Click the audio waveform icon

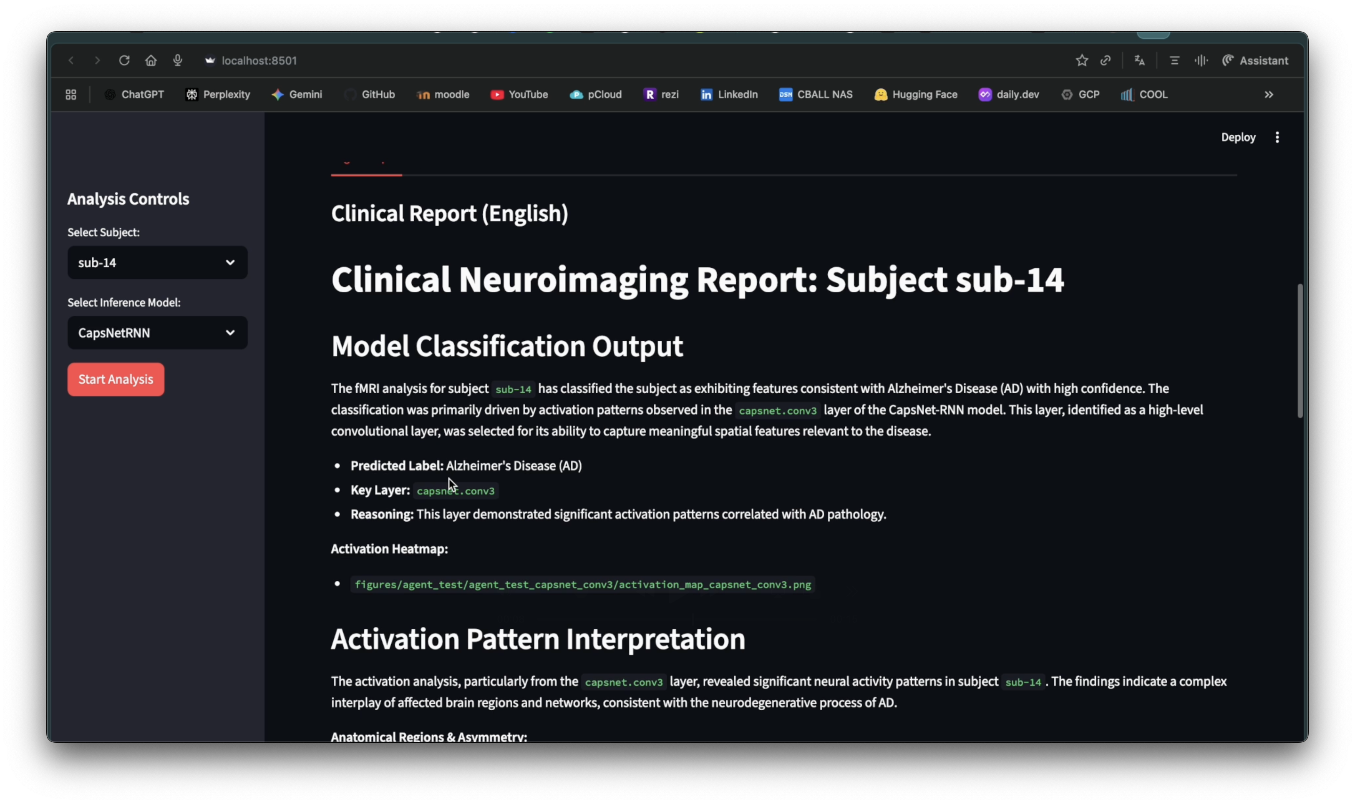pyautogui.click(x=1201, y=61)
